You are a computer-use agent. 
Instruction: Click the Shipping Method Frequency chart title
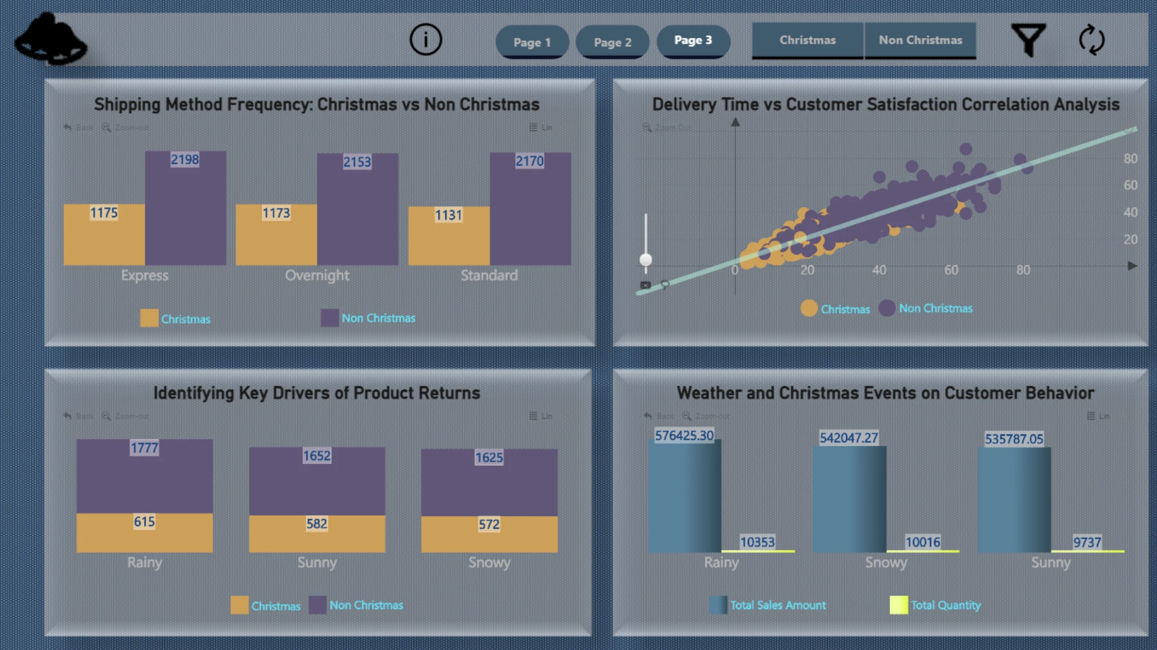(x=317, y=105)
